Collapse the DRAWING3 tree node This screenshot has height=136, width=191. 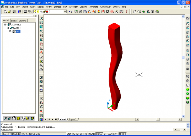tap(5, 25)
